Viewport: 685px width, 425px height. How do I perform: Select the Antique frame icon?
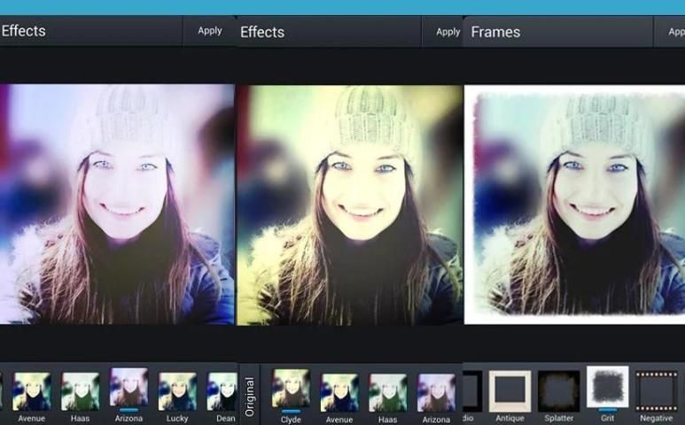510,390
